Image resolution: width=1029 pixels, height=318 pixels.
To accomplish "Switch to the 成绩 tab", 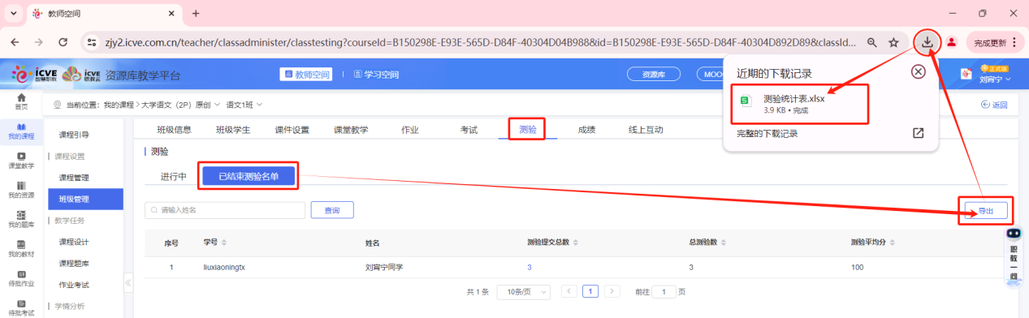I will [x=586, y=130].
